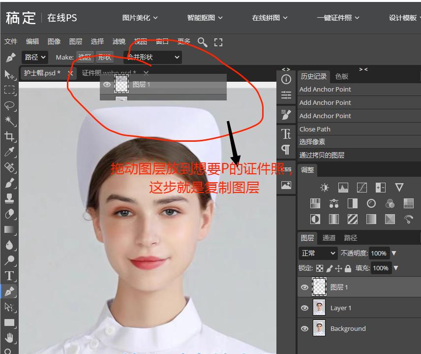This screenshot has height=354, width=421.
Task: Switch to the 通道 panel tab
Action: (x=329, y=237)
